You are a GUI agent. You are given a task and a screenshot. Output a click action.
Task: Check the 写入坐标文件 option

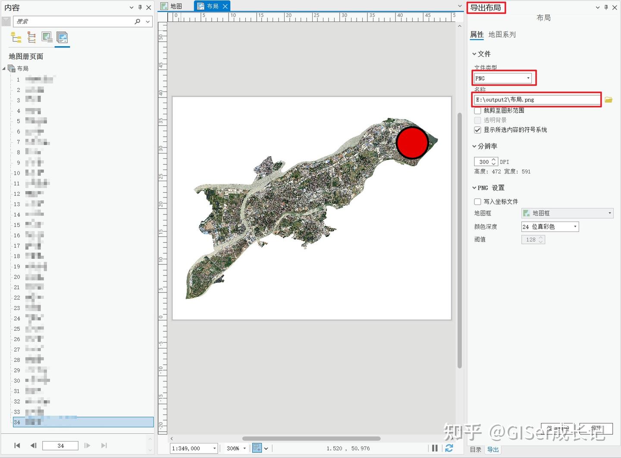pos(477,201)
